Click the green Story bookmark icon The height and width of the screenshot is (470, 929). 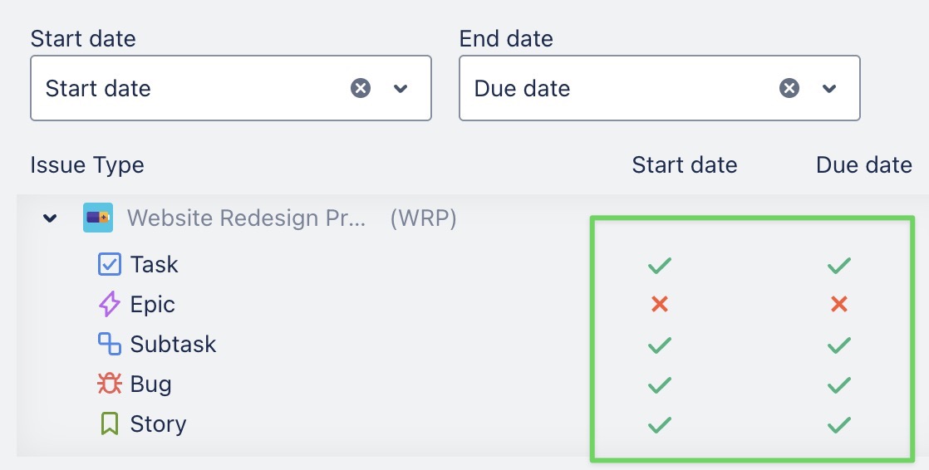tap(110, 423)
